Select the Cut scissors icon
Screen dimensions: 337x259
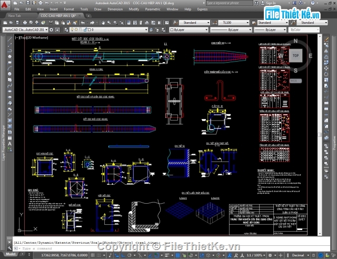click(51, 23)
